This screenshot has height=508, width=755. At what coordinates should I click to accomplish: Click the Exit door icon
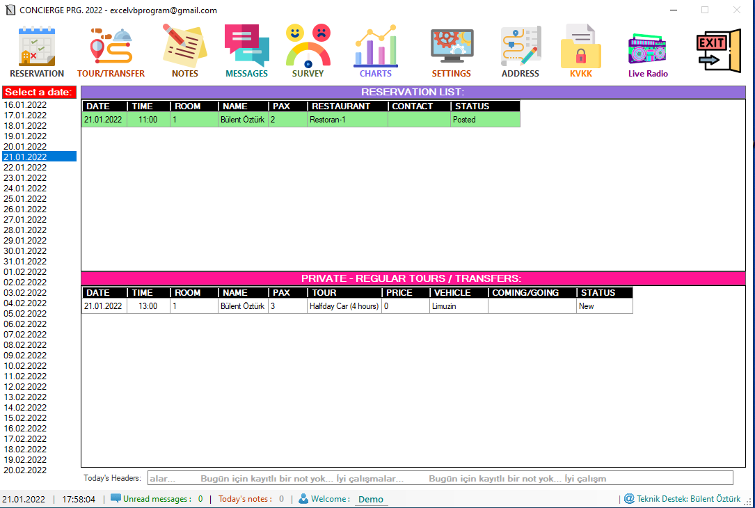point(718,50)
